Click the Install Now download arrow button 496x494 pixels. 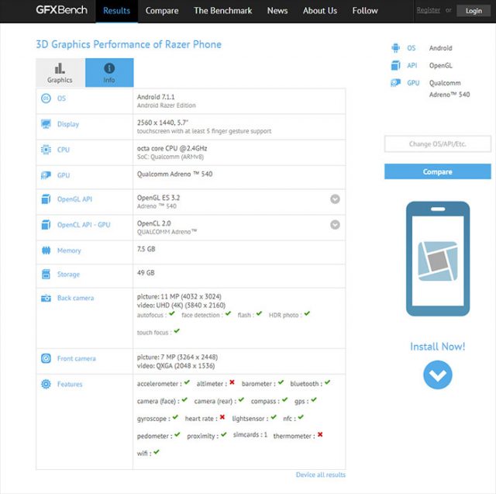pos(438,375)
